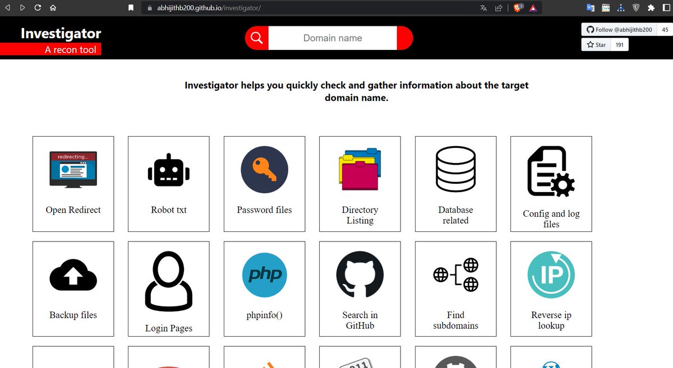The width and height of the screenshot is (673, 368).
Task: Click the Open Redirect monitor icon
Action: (73, 169)
